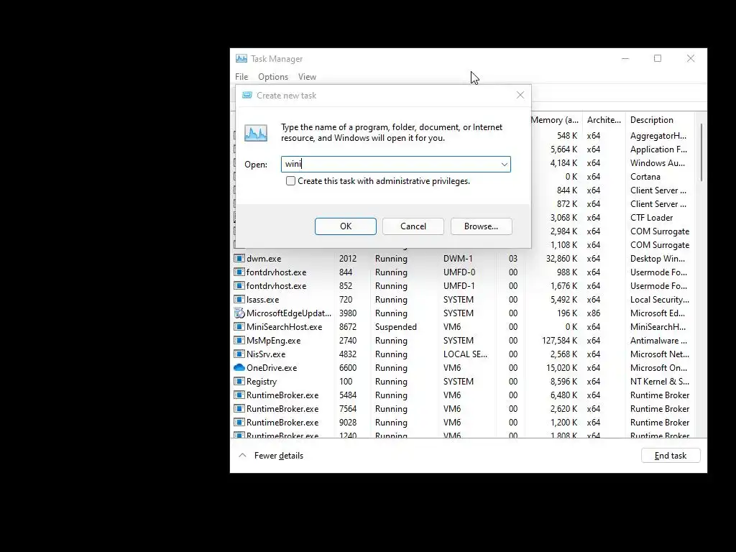Click the 5,664 K memory value

tap(563, 149)
